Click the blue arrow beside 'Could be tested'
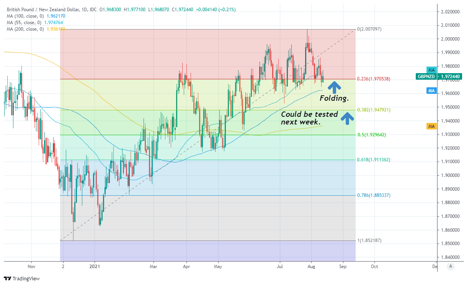Screen dimensions: 464x288 point(347,118)
